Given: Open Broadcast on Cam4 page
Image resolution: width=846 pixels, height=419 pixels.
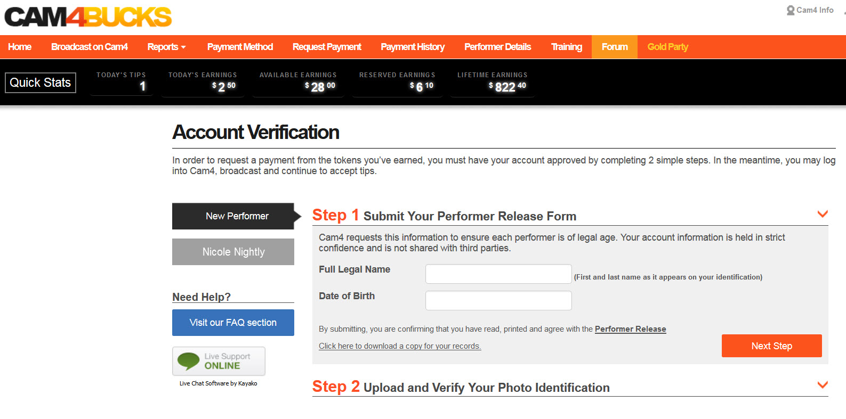Looking at the screenshot, I should pos(89,47).
